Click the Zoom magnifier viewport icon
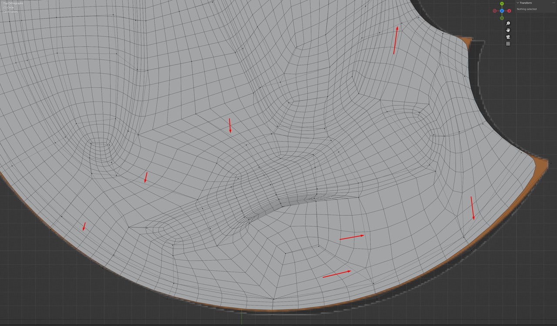The width and height of the screenshot is (557, 326). click(508, 24)
